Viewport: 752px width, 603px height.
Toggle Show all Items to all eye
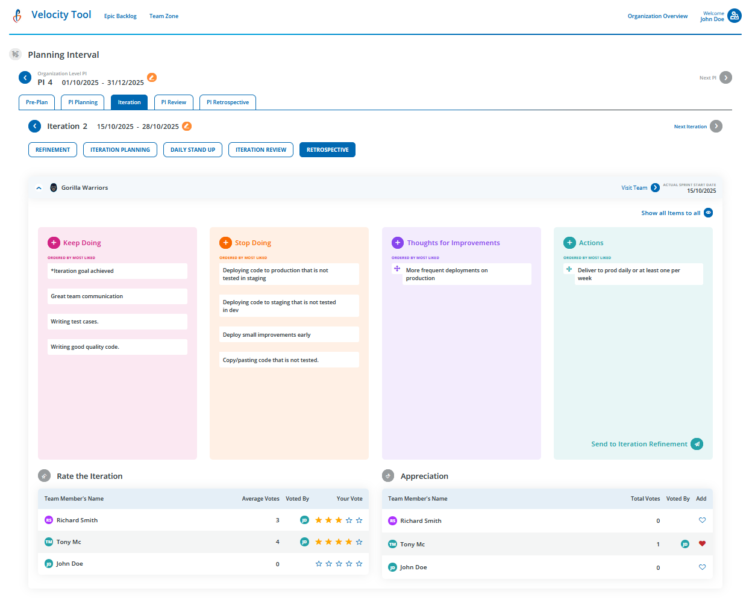[x=708, y=213]
